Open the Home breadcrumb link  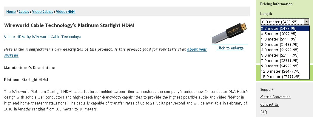coord(11,12)
